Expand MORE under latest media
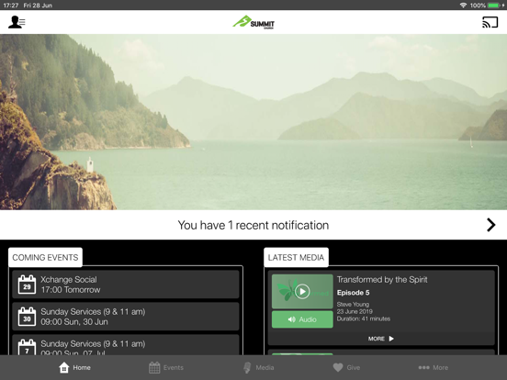The width and height of the screenshot is (507, 380). pyautogui.click(x=381, y=339)
